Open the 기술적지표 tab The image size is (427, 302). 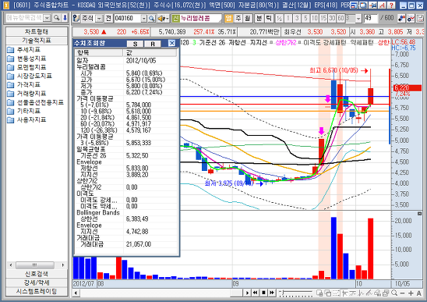[37, 41]
